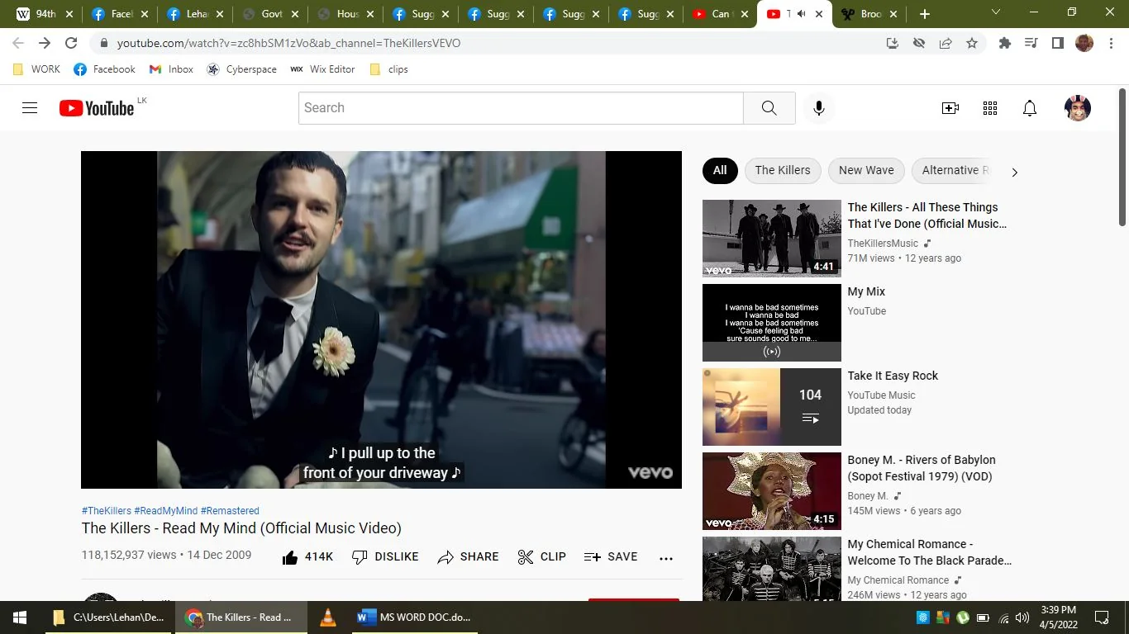Select the All filter chip
This screenshot has height=634, width=1129.
coord(720,171)
